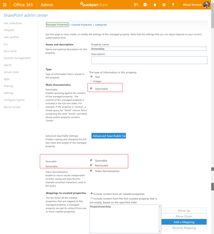The height and width of the screenshot is (234, 214).
Task: Open the help question mark
Action: point(173,5)
